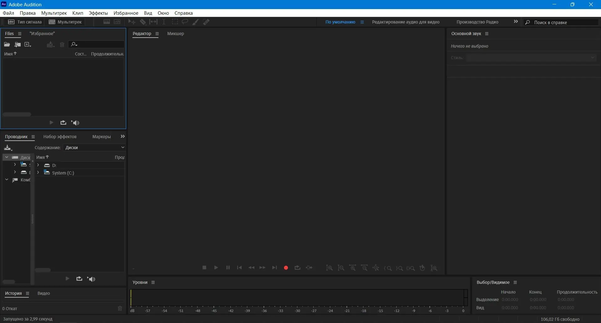Click Поиск в справке search field

coord(561,22)
